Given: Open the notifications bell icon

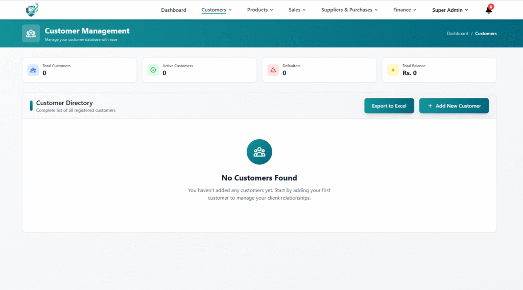Looking at the screenshot, I should (x=489, y=10).
